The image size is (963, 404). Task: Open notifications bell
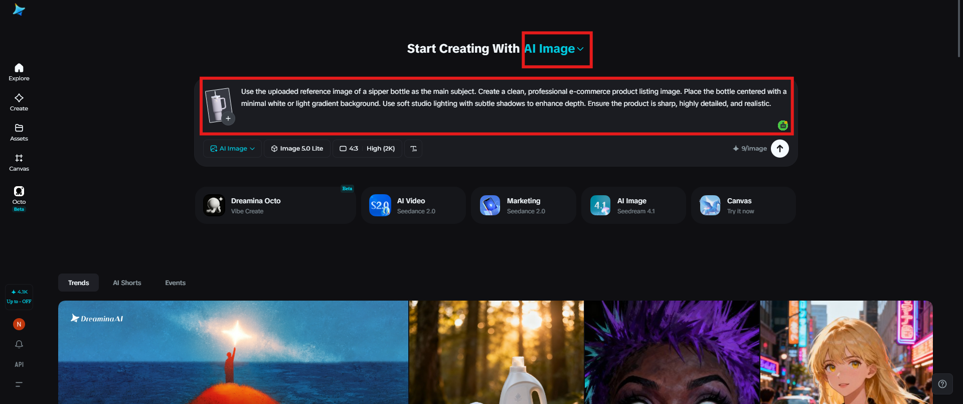tap(19, 344)
